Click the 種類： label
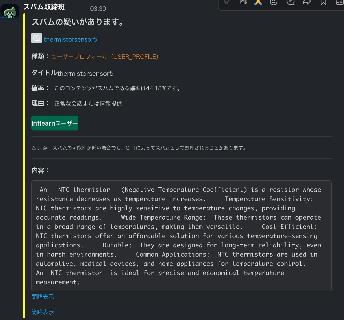Screen dimensions: 344x320 coord(40,57)
